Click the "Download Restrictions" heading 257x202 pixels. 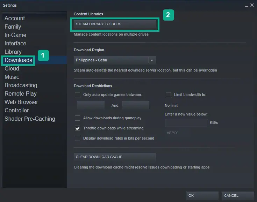[x=93, y=86]
